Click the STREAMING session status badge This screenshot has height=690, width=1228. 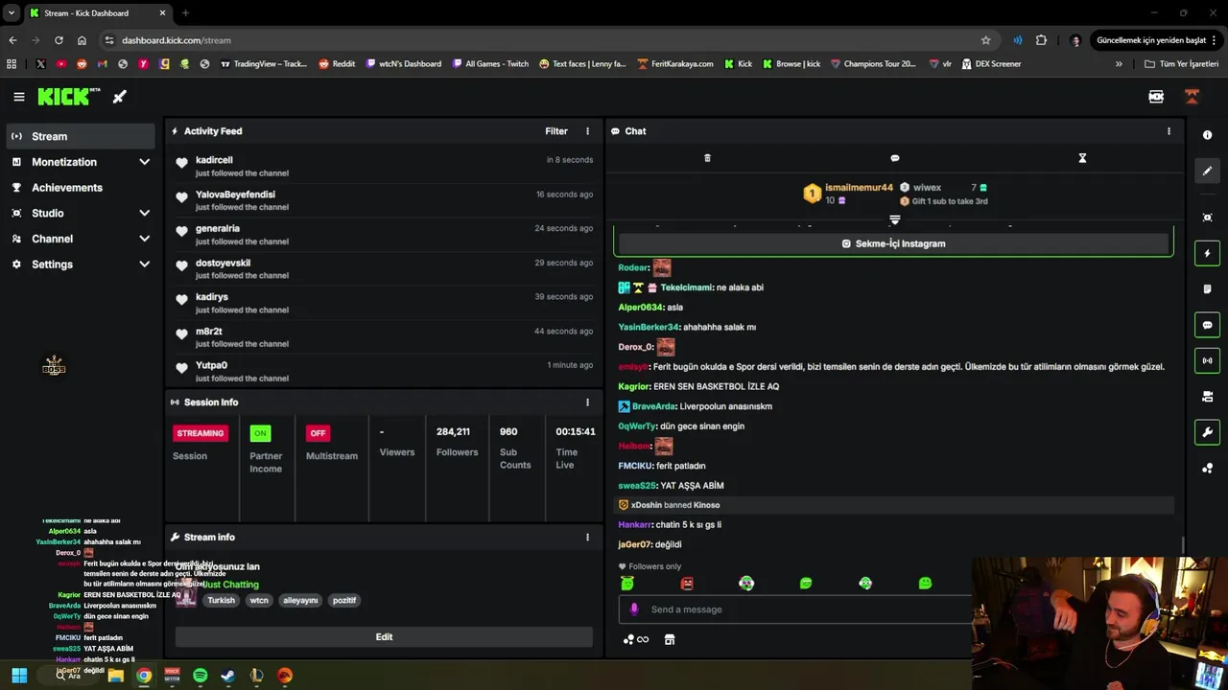tap(201, 433)
